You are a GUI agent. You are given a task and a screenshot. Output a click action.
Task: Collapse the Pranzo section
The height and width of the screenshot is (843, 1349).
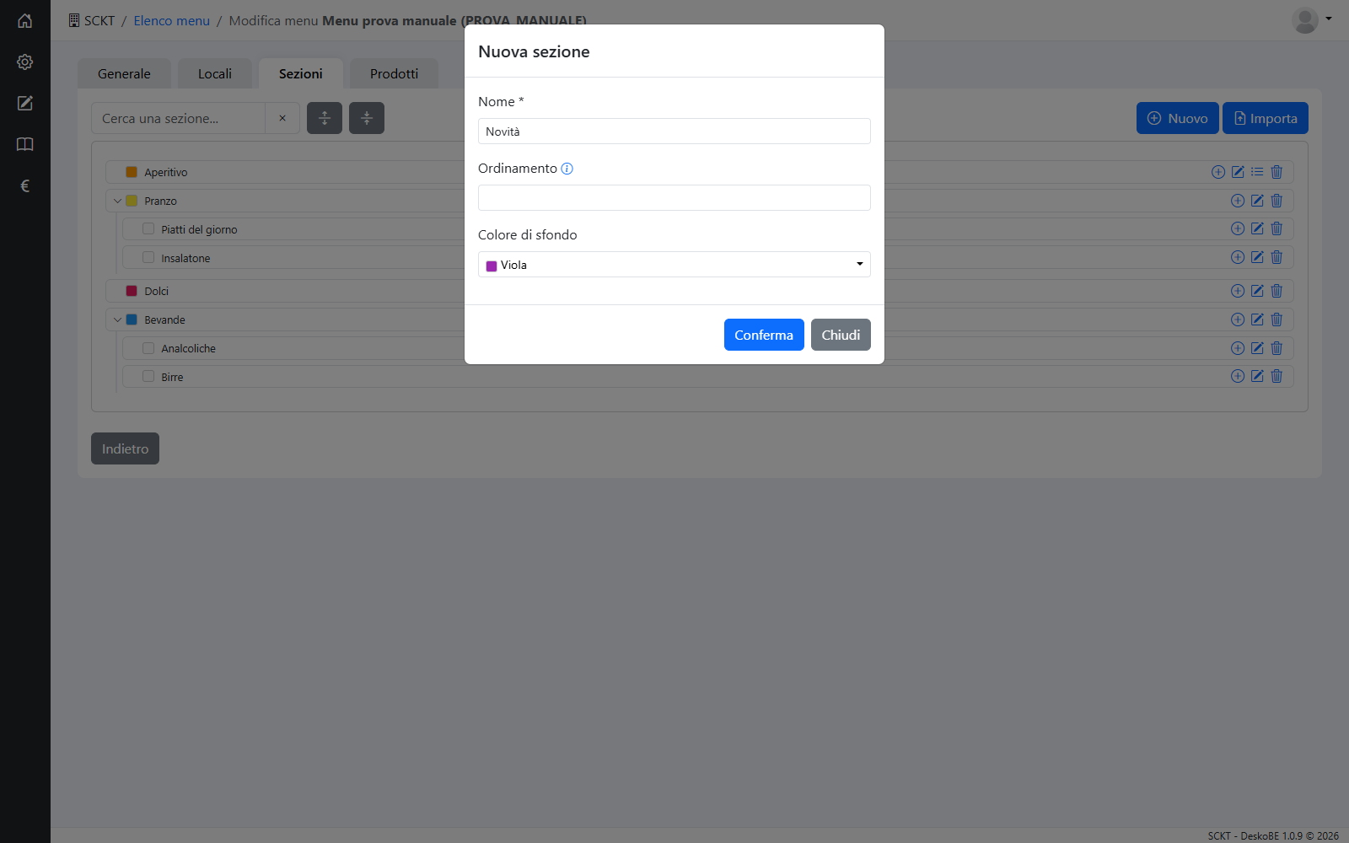tap(117, 201)
